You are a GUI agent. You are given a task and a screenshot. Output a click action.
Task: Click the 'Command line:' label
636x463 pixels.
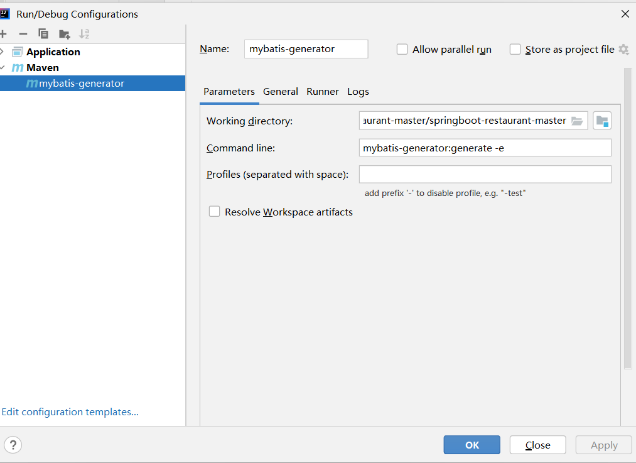tap(240, 148)
